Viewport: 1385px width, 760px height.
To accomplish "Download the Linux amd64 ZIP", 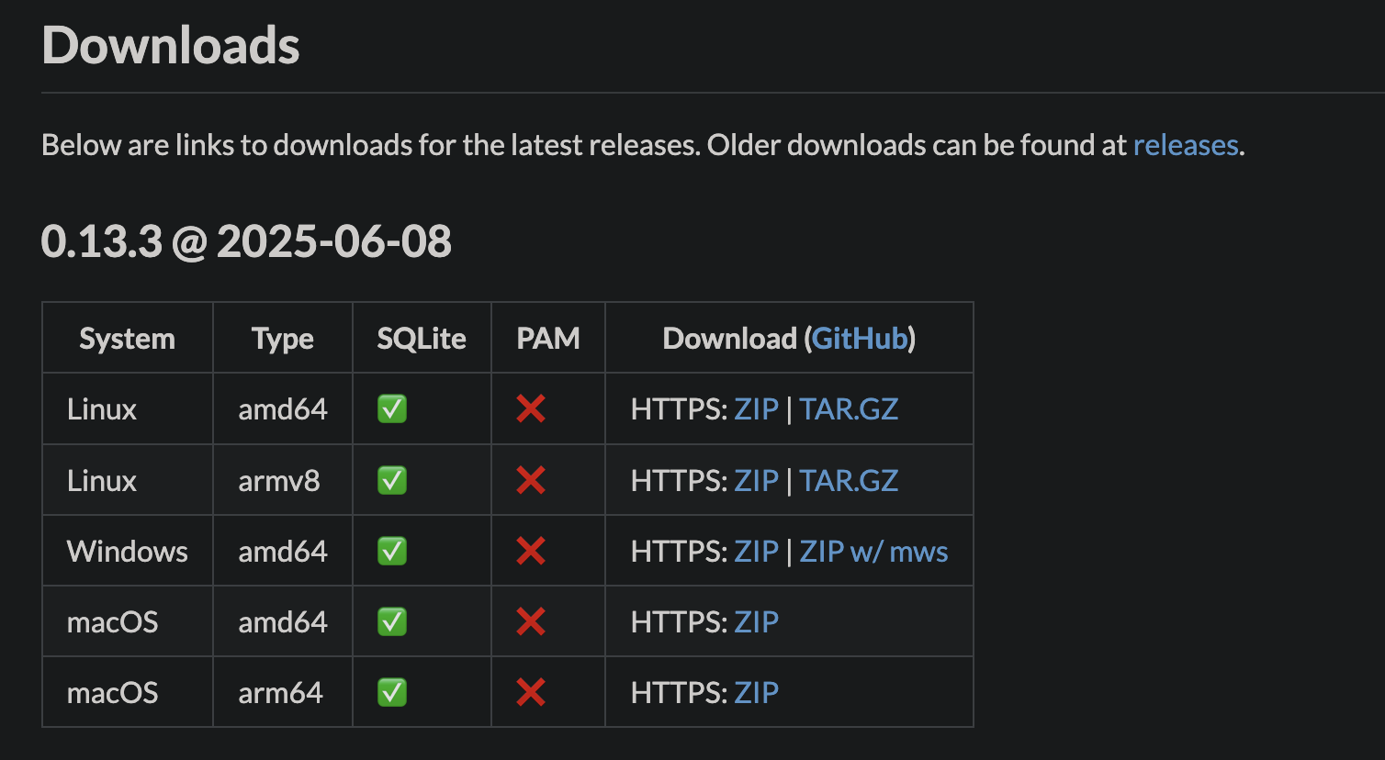I will [756, 409].
